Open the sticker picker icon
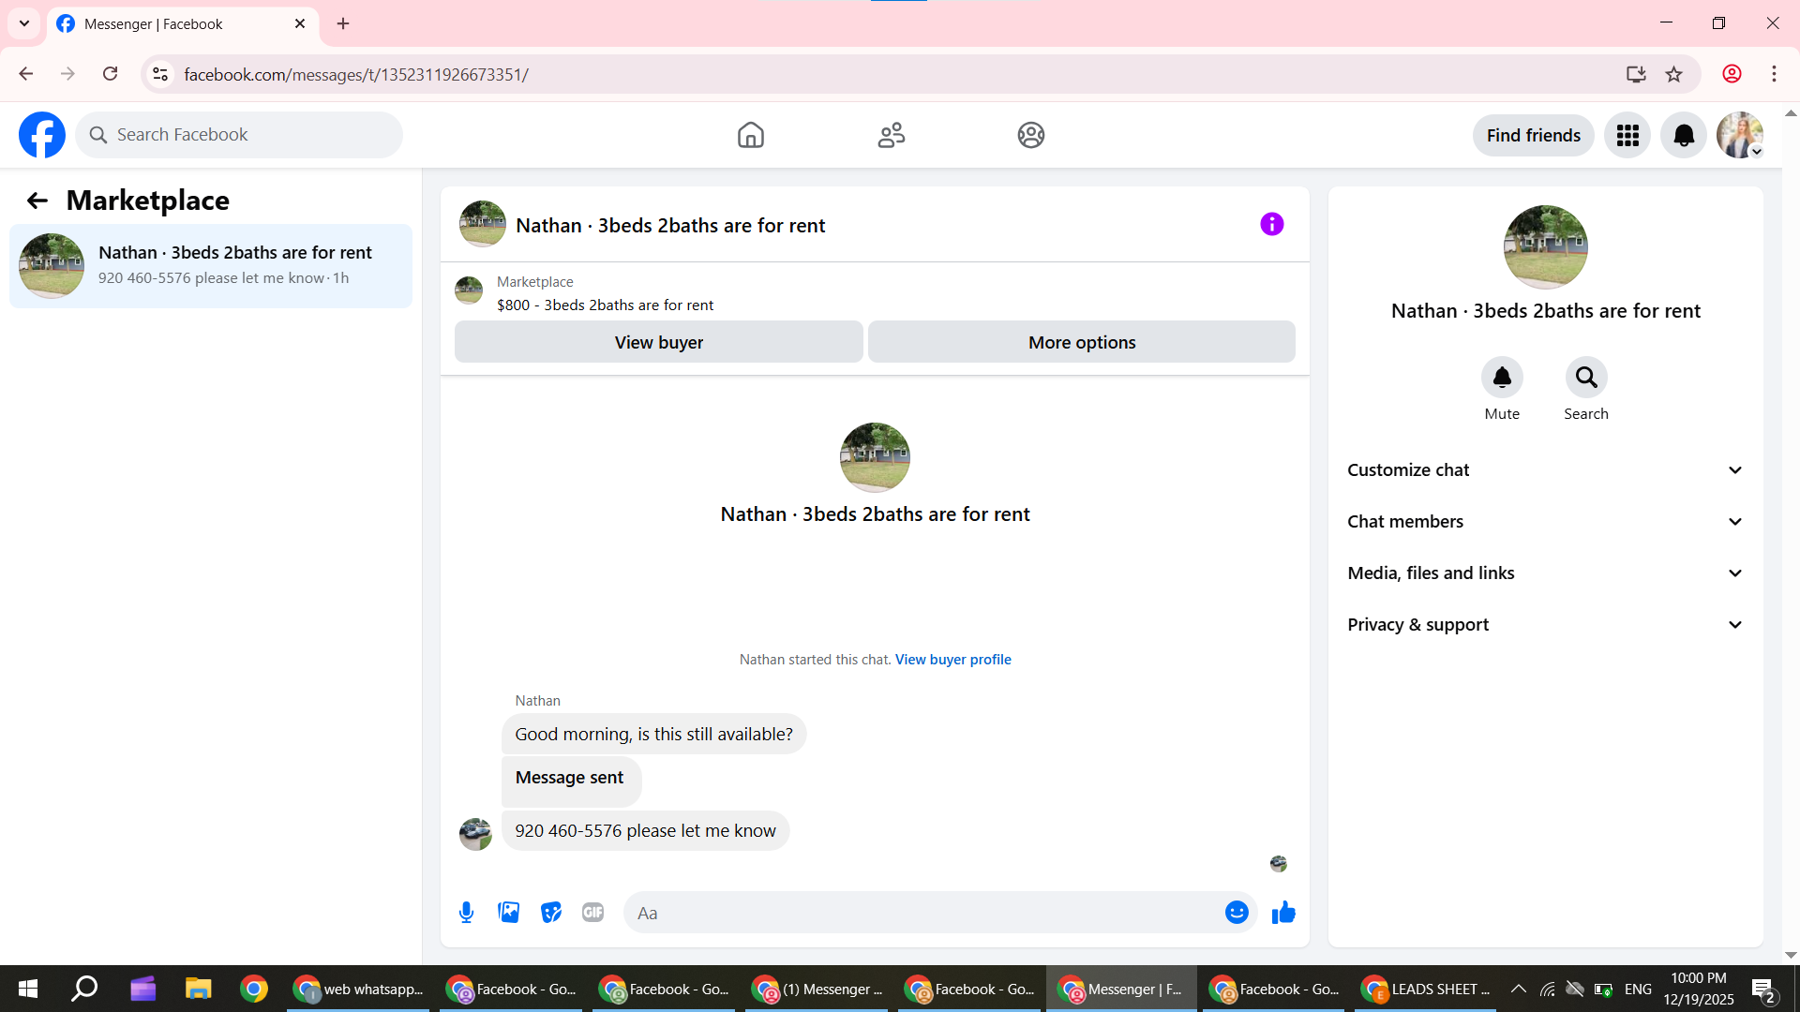 (551, 913)
